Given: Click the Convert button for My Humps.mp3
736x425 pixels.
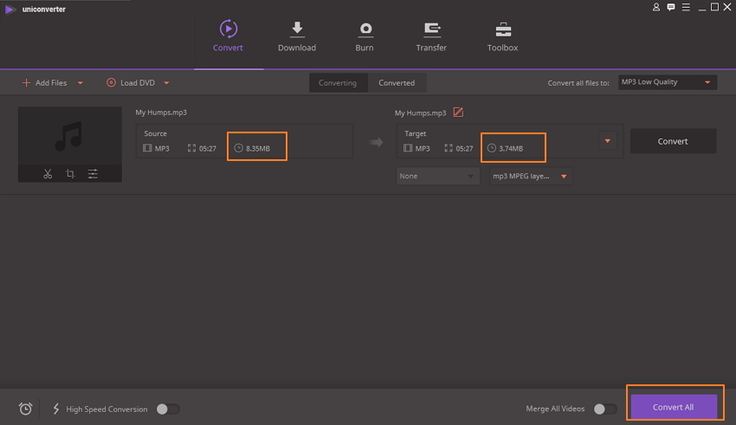Looking at the screenshot, I should tap(673, 141).
